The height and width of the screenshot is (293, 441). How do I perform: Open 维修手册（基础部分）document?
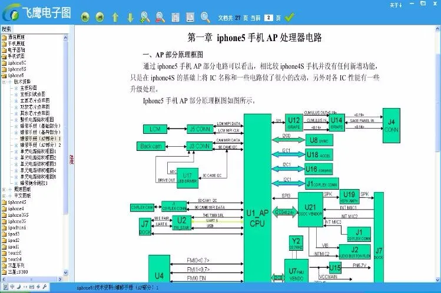coord(40,126)
